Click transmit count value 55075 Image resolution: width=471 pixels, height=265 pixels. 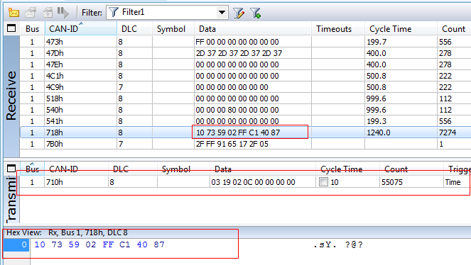click(x=392, y=182)
